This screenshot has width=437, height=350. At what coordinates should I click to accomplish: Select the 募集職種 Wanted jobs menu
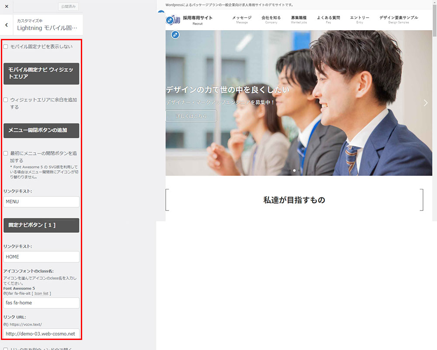(x=298, y=19)
